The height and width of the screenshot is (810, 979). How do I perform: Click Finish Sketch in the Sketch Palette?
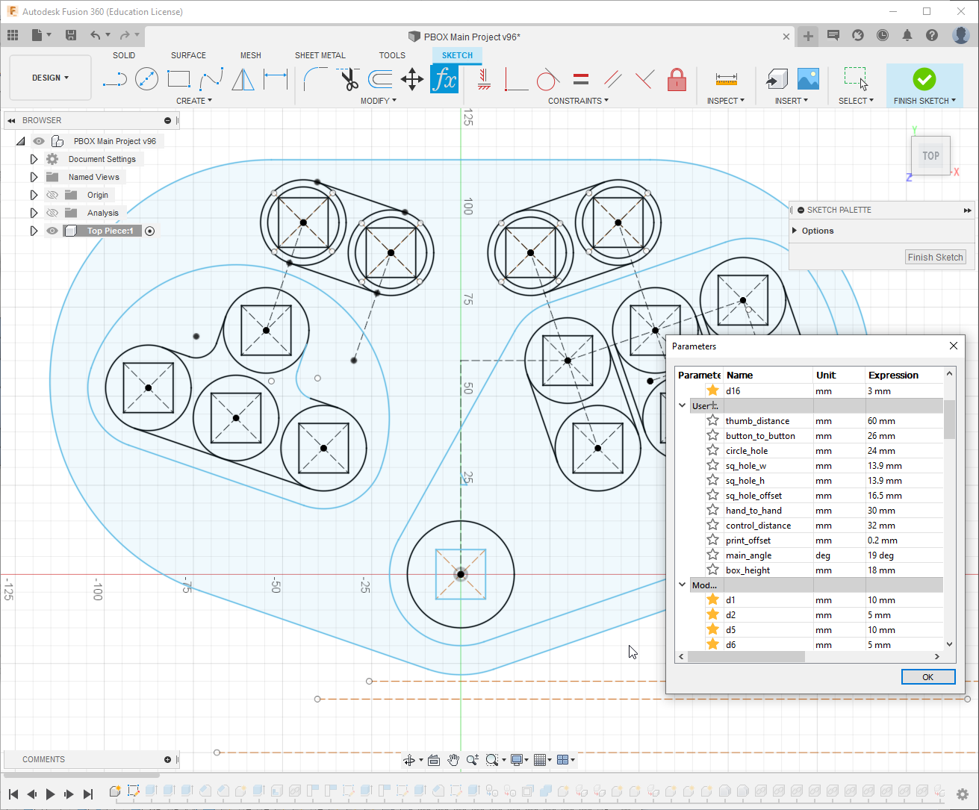tap(936, 257)
